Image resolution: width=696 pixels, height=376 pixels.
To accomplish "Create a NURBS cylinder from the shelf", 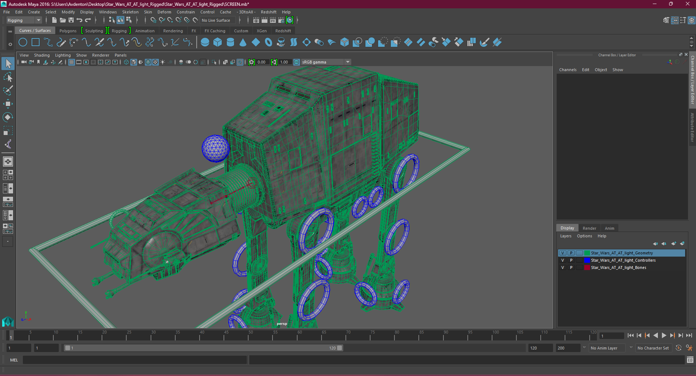I will pos(230,42).
